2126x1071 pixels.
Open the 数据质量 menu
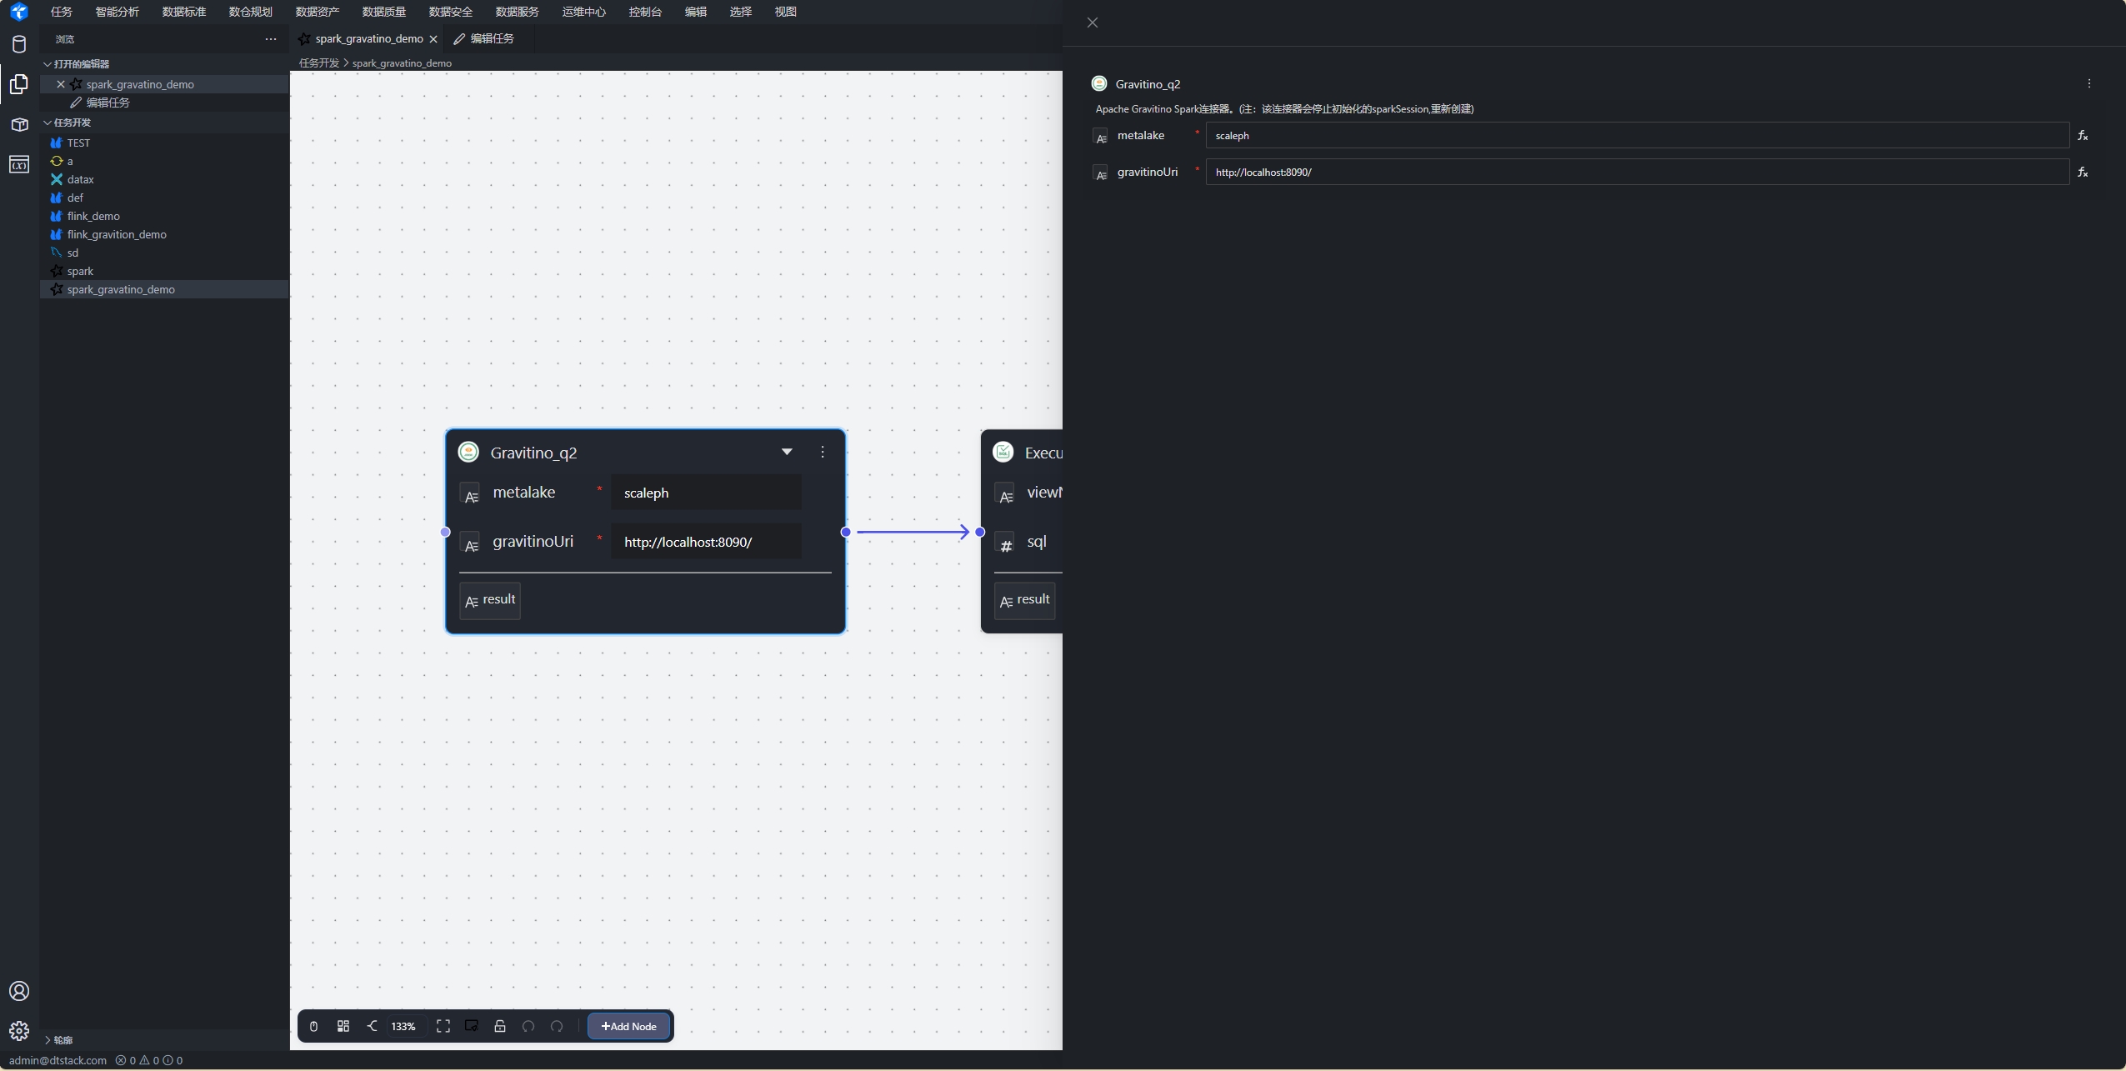click(383, 12)
